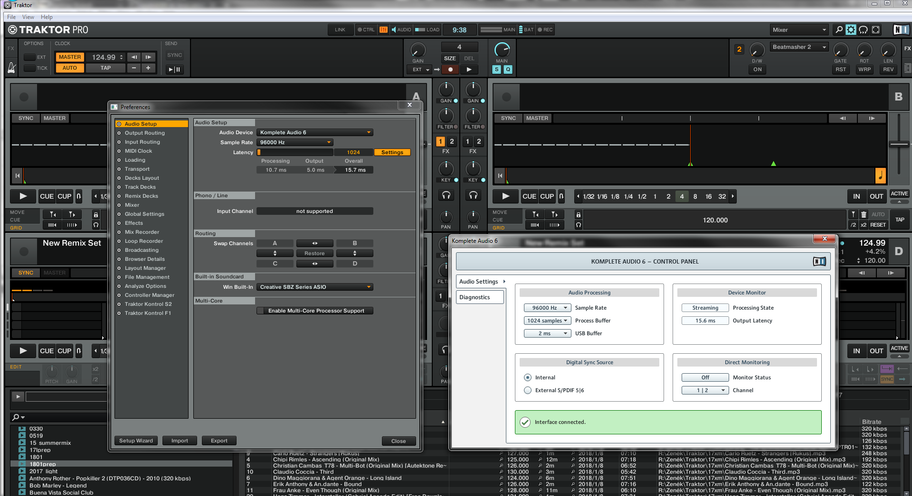Click browser preview player play button

18,396
